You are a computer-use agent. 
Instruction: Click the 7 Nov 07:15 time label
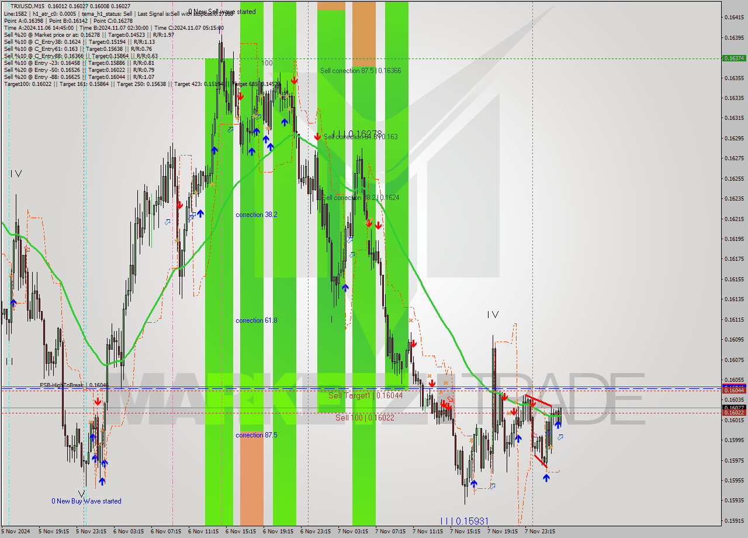coord(390,532)
